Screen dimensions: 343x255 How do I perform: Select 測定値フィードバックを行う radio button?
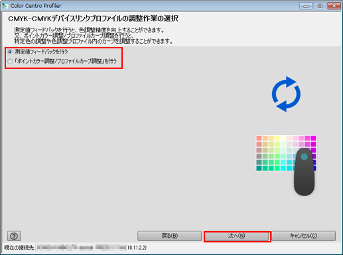[x=10, y=52]
